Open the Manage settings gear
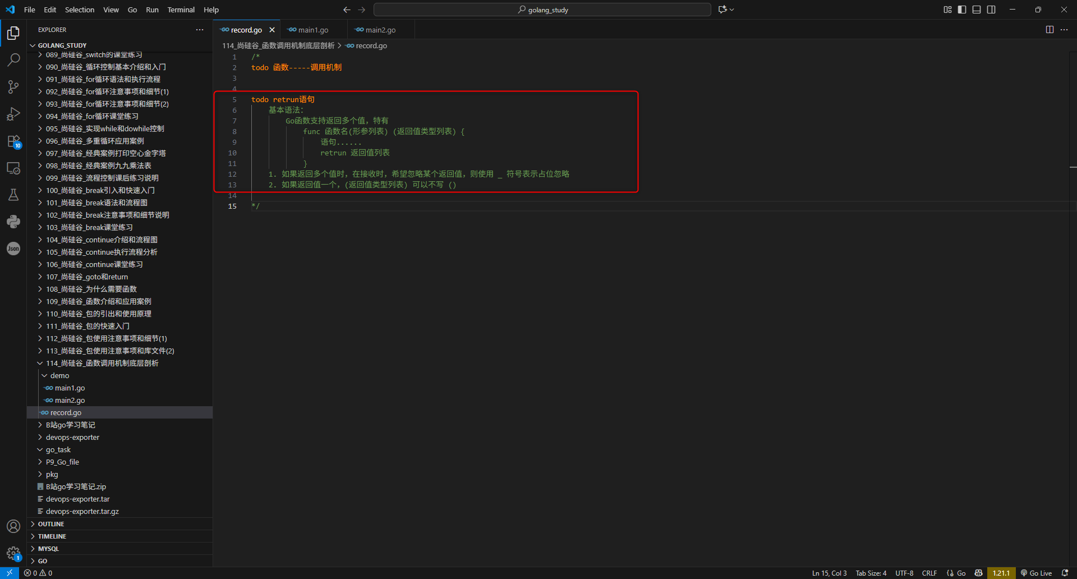Image resolution: width=1077 pixels, height=579 pixels. click(x=13, y=553)
